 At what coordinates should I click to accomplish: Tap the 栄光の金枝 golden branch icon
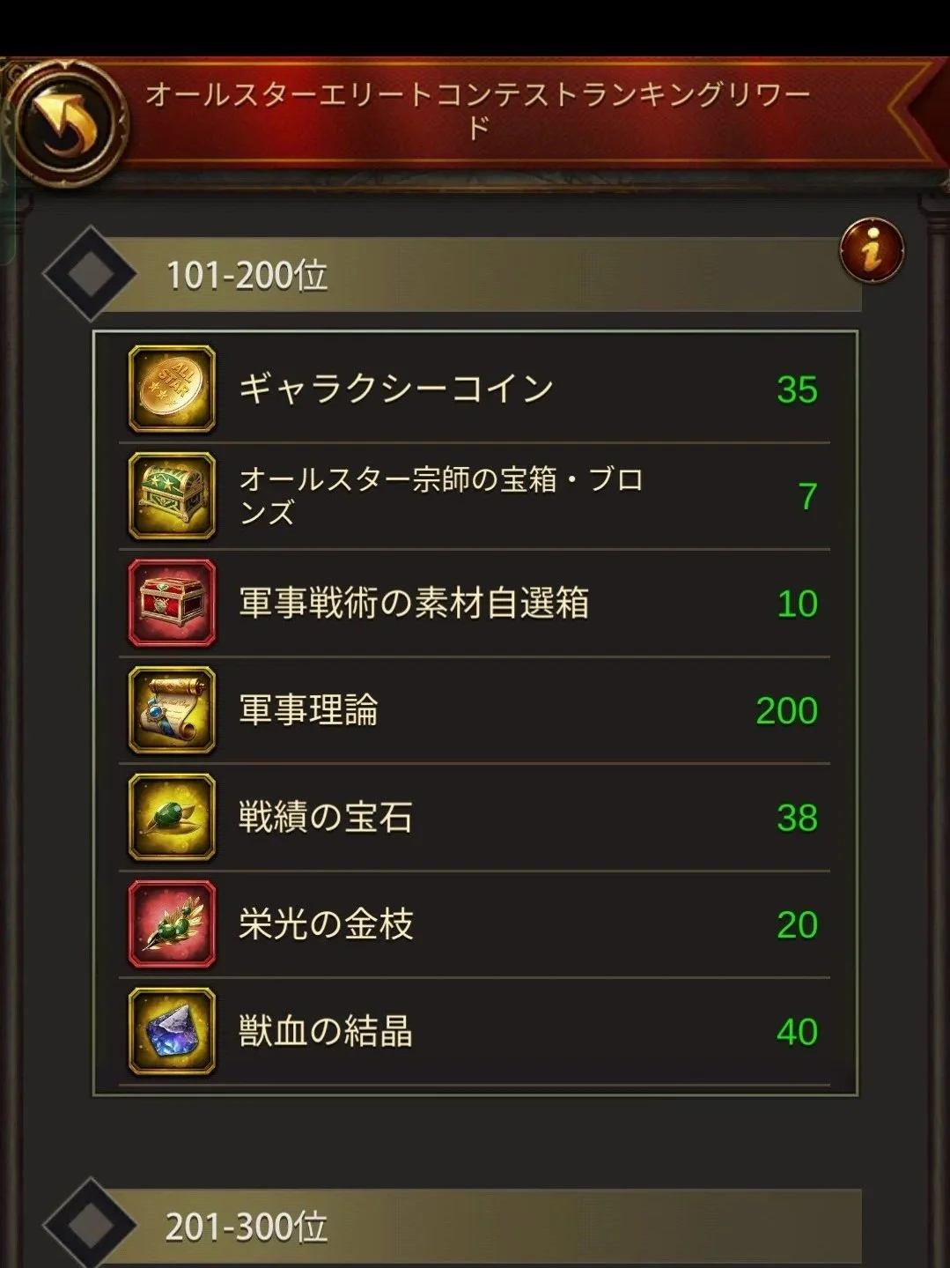tap(172, 924)
